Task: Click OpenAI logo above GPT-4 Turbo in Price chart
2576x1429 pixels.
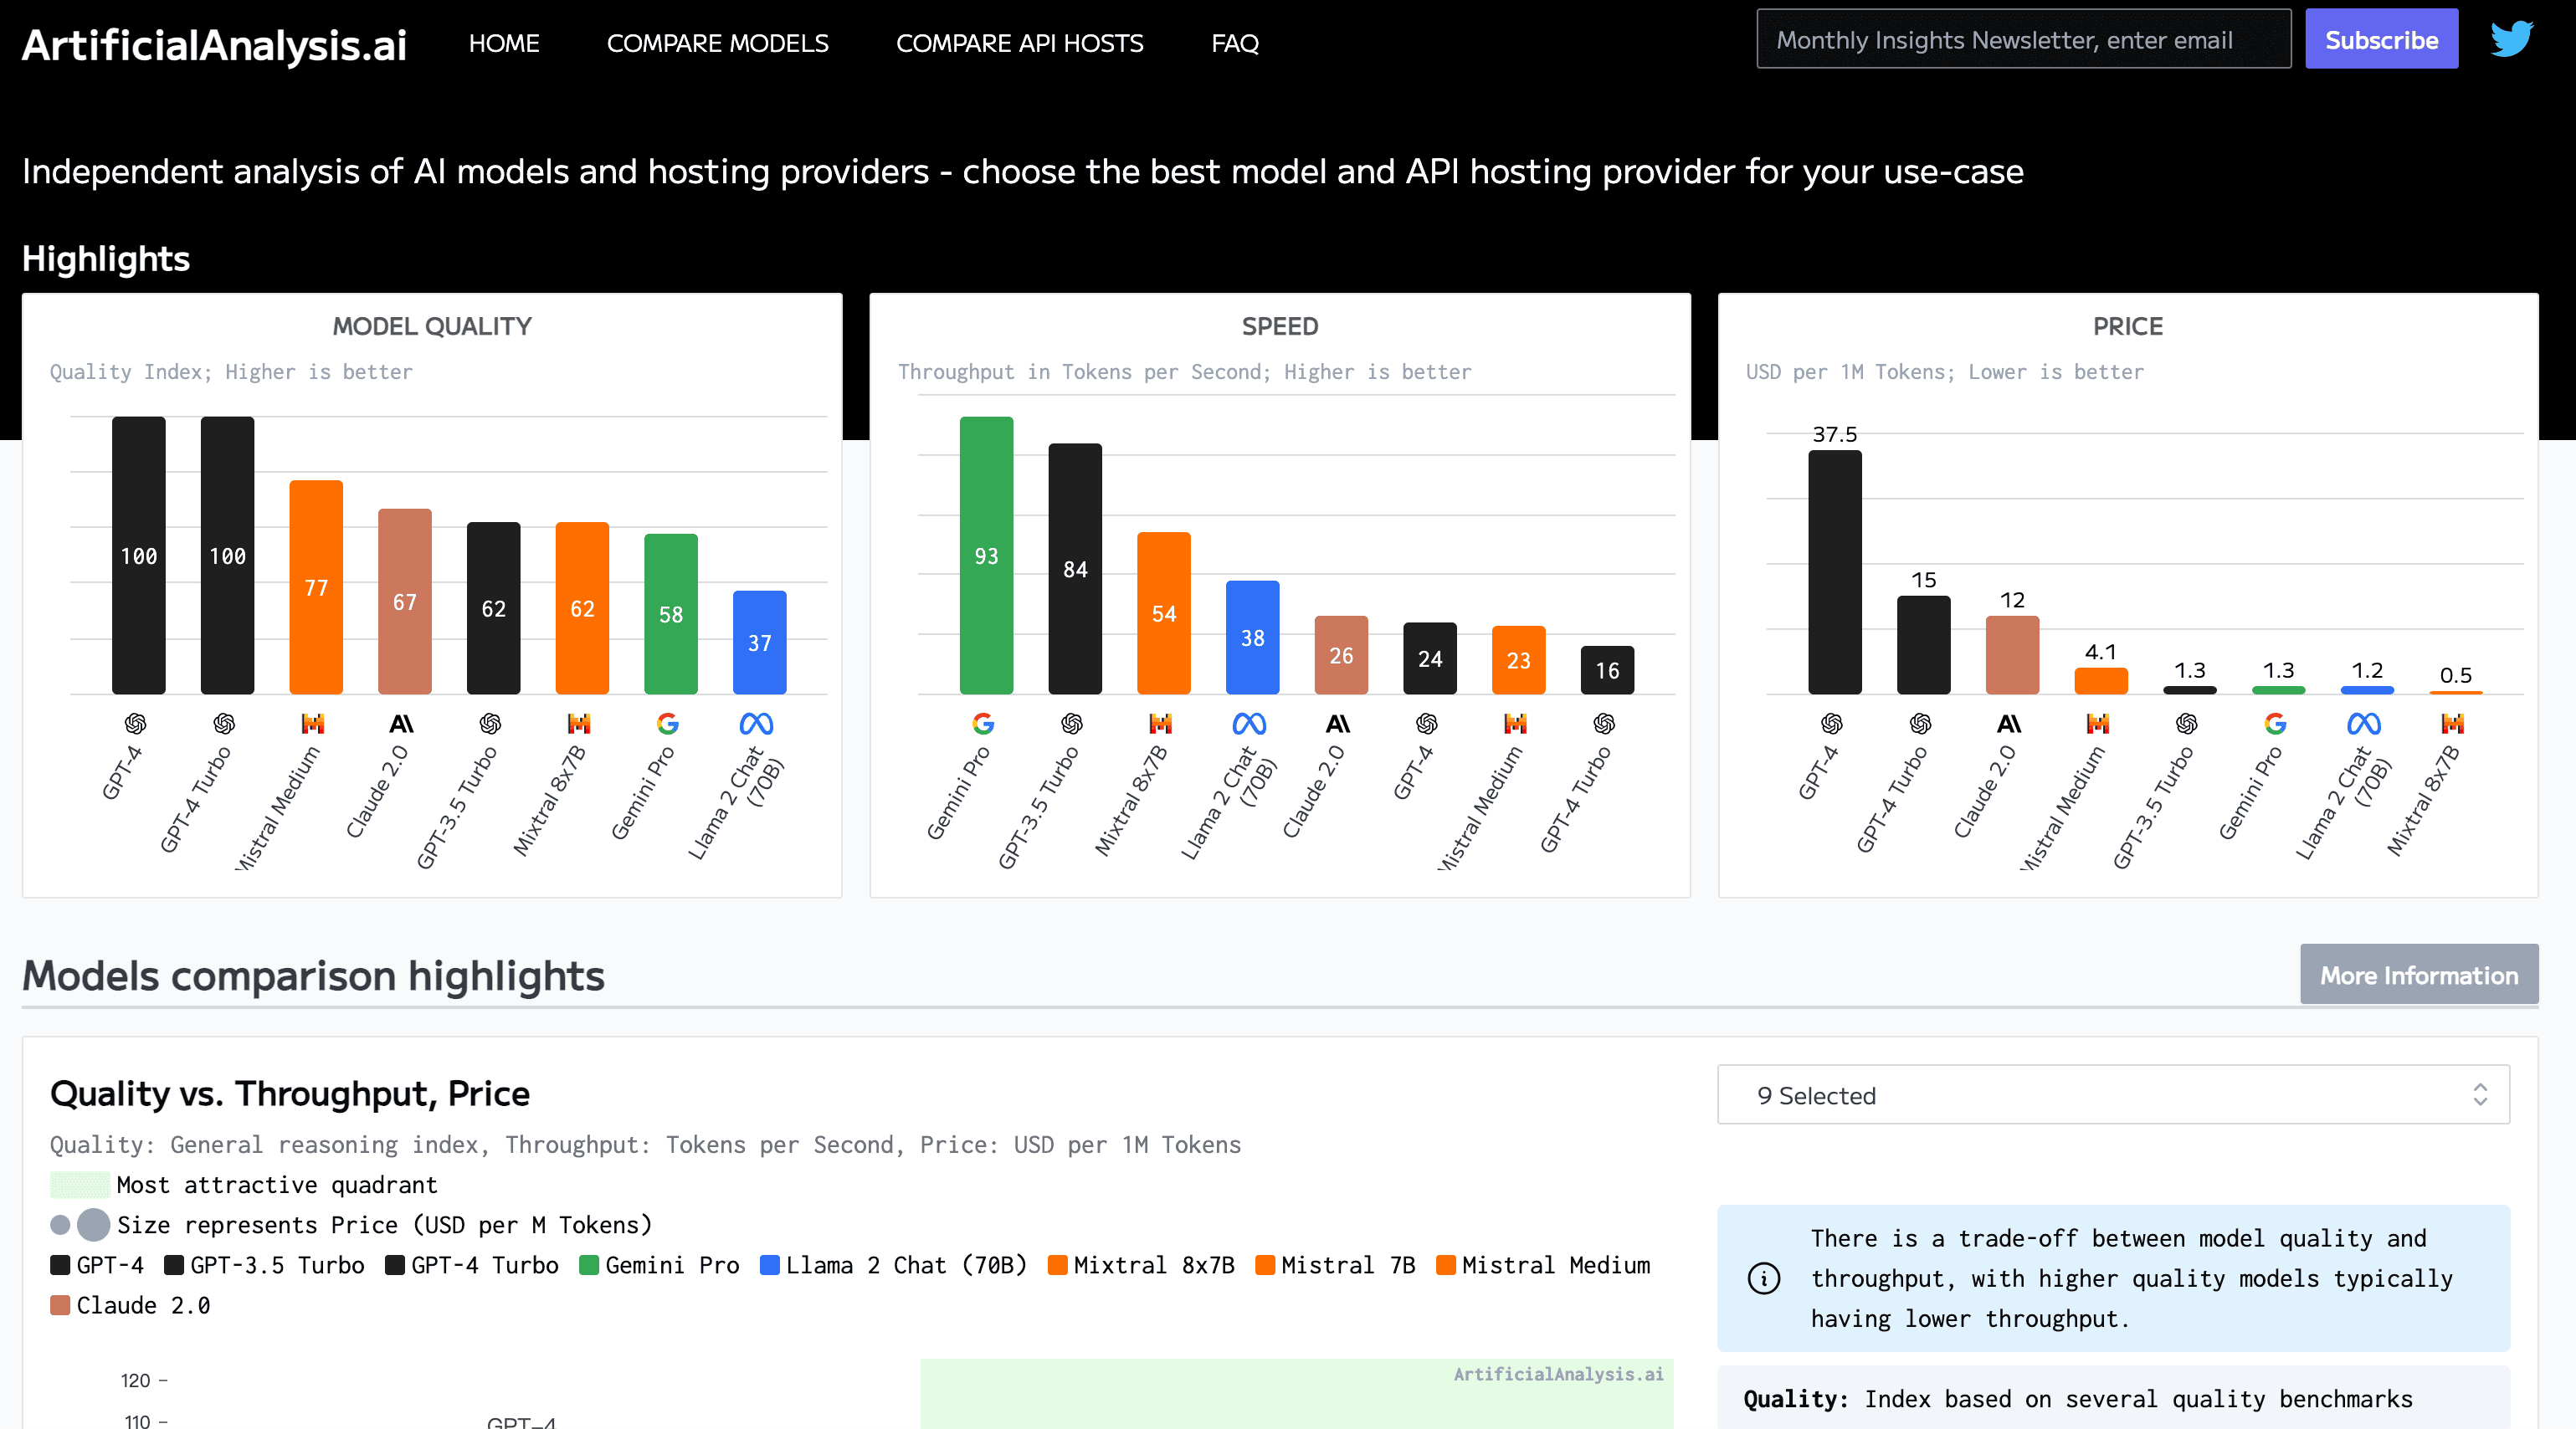Action: point(1920,723)
